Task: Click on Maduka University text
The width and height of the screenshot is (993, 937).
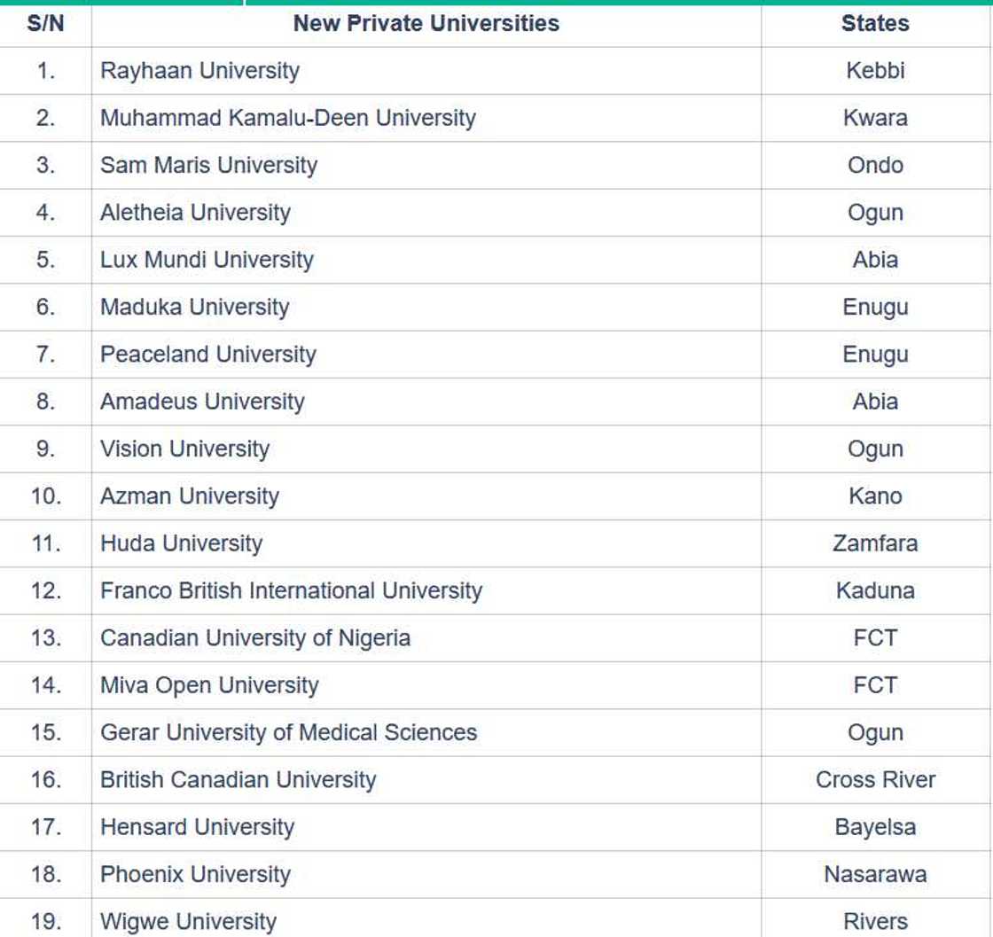Action: pyautogui.click(x=194, y=307)
